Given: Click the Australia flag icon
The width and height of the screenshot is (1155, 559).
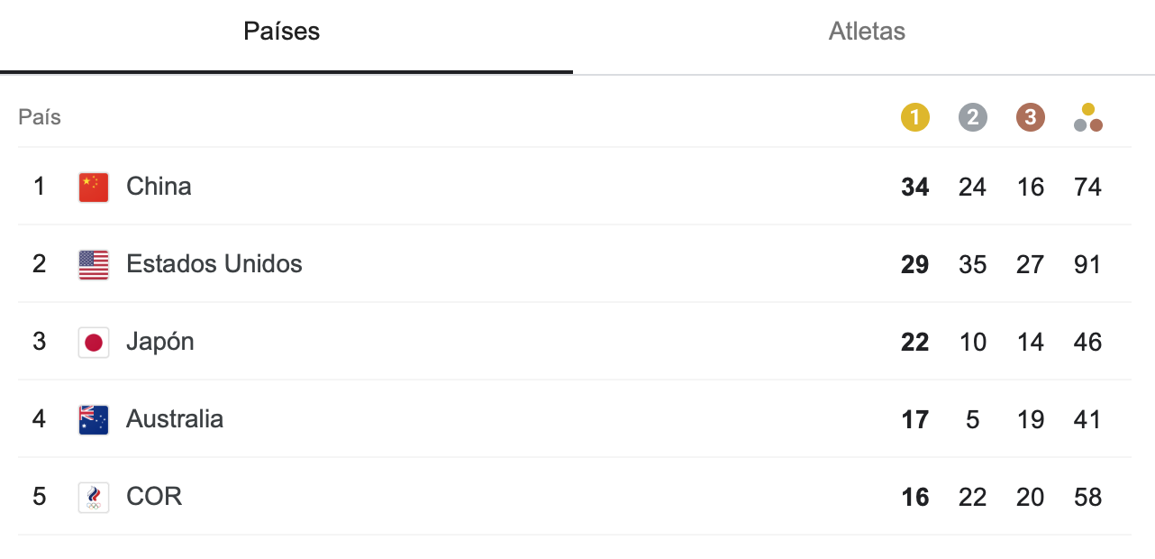Looking at the screenshot, I should pos(94,419).
